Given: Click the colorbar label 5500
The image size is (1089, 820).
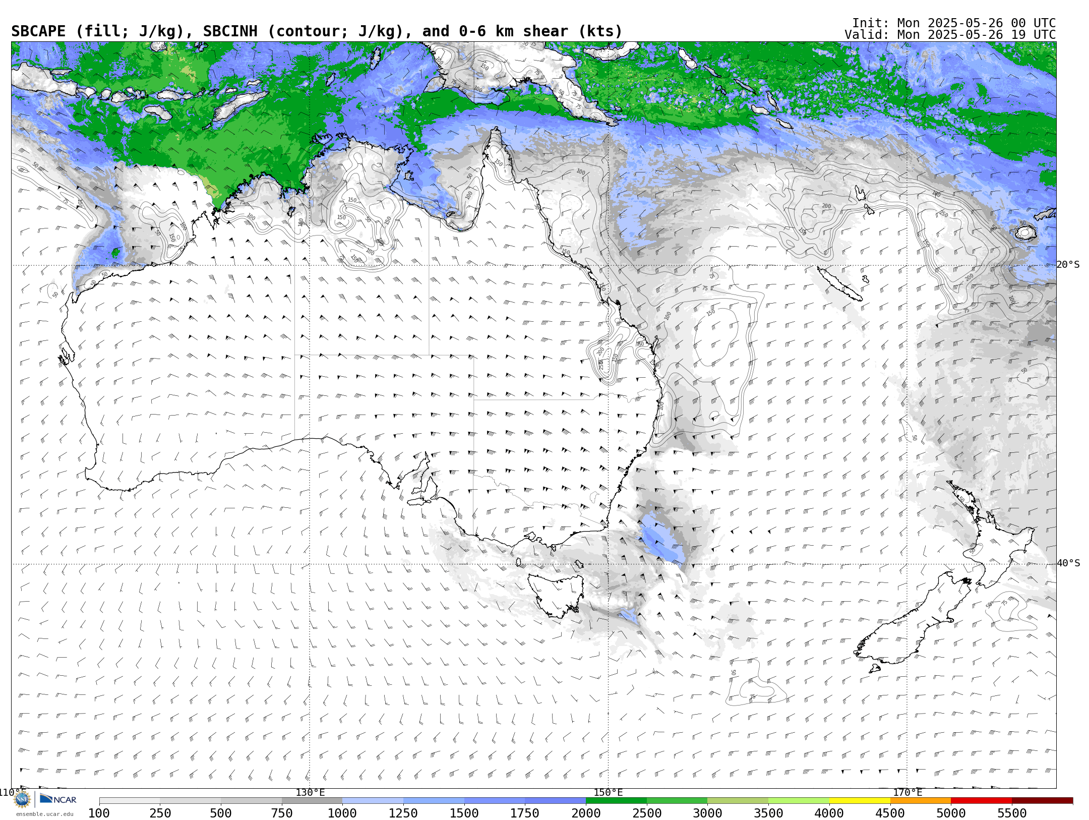Looking at the screenshot, I should point(1012,813).
